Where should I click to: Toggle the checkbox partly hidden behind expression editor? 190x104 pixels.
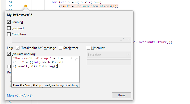pyautogui.click(x=9, y=66)
